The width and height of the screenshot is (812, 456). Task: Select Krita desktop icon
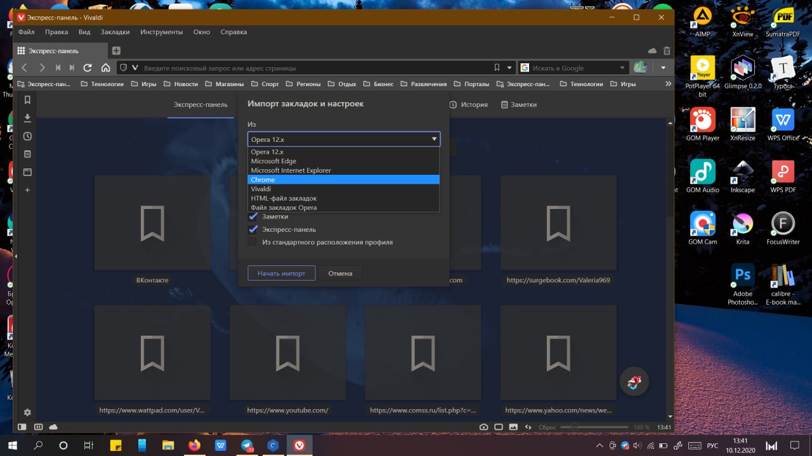pyautogui.click(x=743, y=229)
